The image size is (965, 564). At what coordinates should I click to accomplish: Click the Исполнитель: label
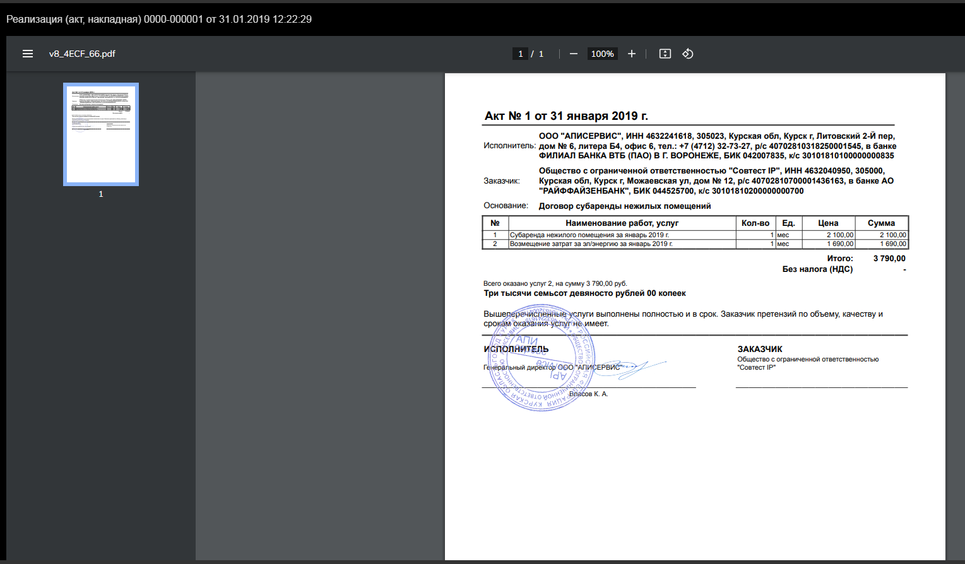pos(509,146)
